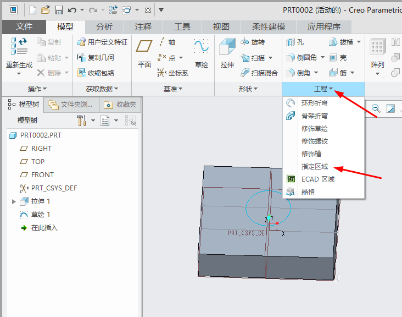This screenshot has height=317, width=402.
Task: Collapse the 工程 group dropdown
Action: 323,89
